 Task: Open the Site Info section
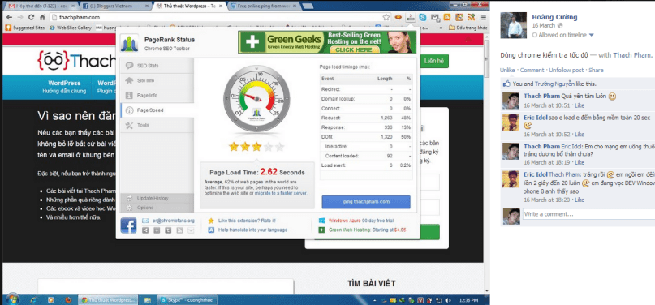click(157, 80)
